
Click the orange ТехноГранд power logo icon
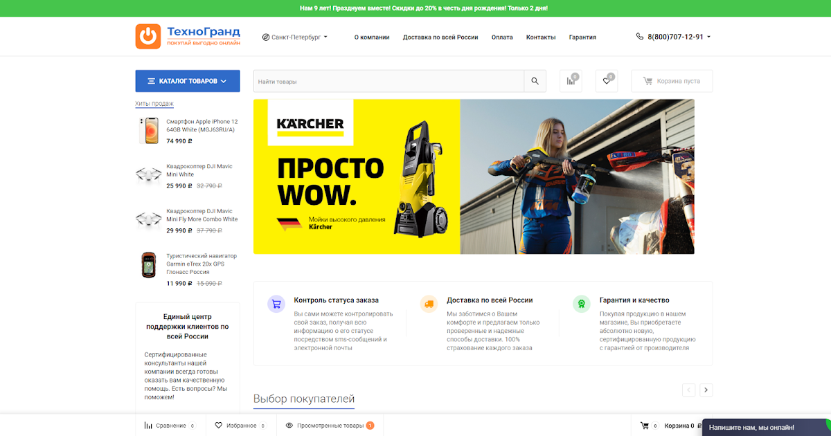tap(148, 37)
